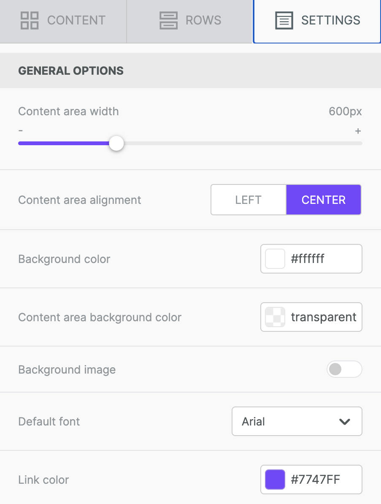
Task: Open the Default font dropdown chevron
Action: (x=344, y=421)
